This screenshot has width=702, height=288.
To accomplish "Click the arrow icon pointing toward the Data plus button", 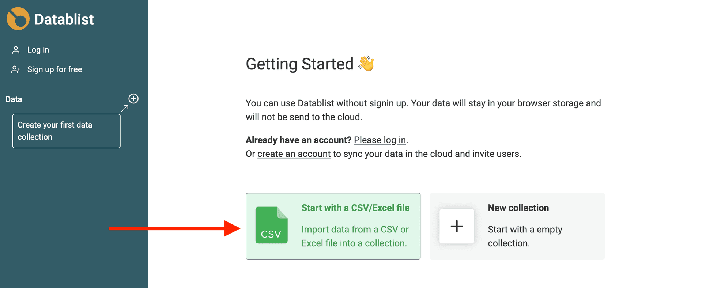I will (125, 109).
